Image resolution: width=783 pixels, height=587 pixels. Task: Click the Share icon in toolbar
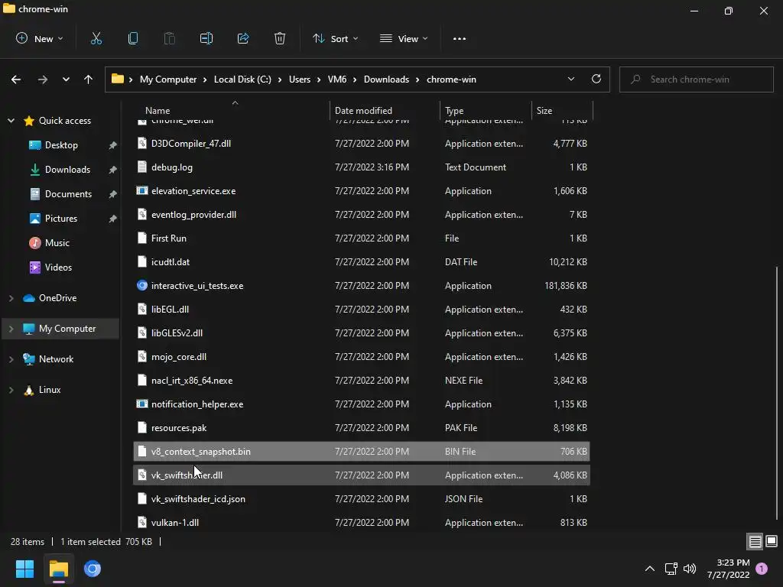(243, 38)
